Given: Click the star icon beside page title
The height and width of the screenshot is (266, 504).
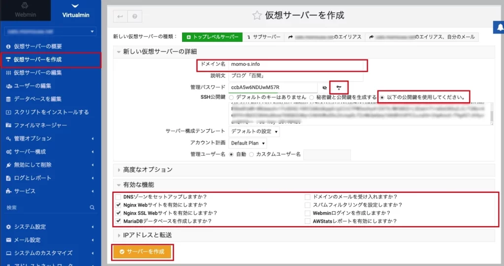Looking at the screenshot, I should pos(256,15).
